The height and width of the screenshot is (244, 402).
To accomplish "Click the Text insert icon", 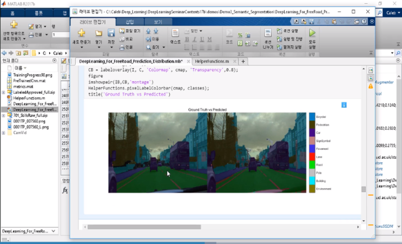I will (x=175, y=34).
